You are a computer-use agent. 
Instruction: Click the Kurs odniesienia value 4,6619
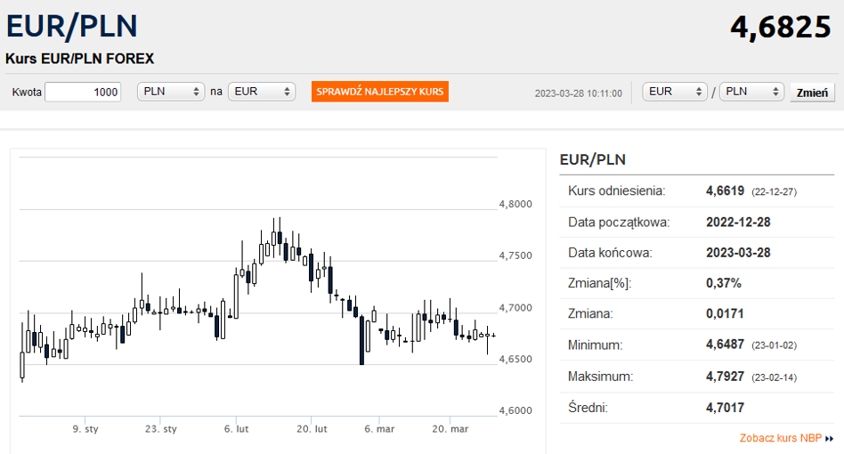pyautogui.click(x=725, y=191)
